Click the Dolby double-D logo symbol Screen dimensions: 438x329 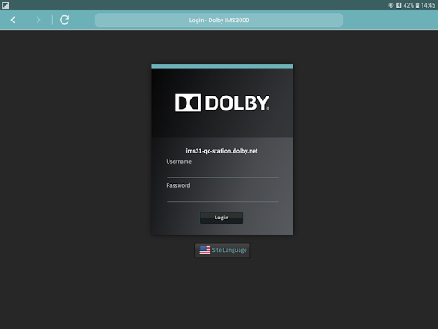[188, 103]
